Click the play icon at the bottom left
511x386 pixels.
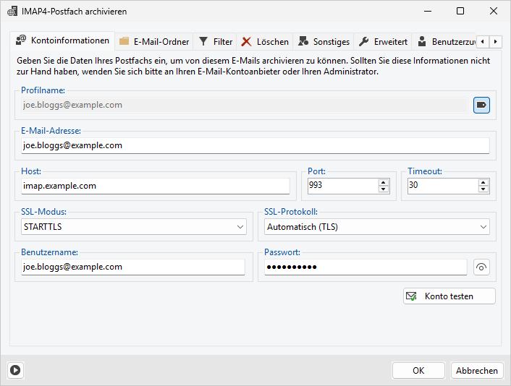click(15, 370)
